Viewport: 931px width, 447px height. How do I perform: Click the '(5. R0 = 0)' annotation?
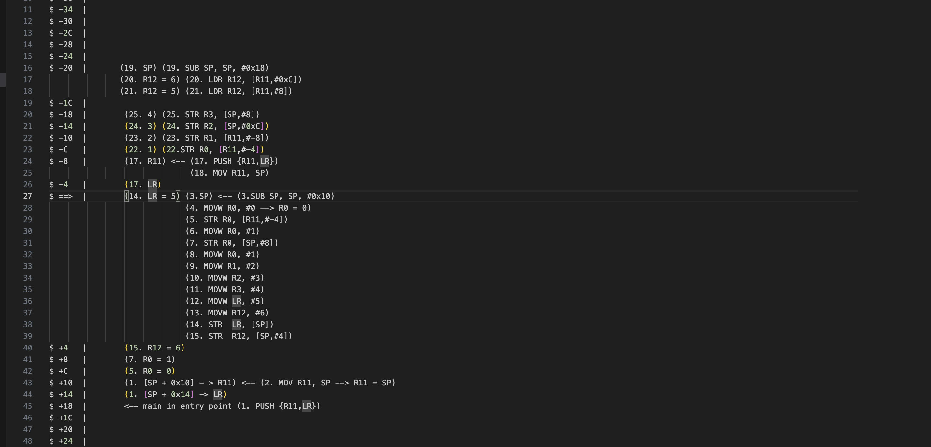point(150,371)
